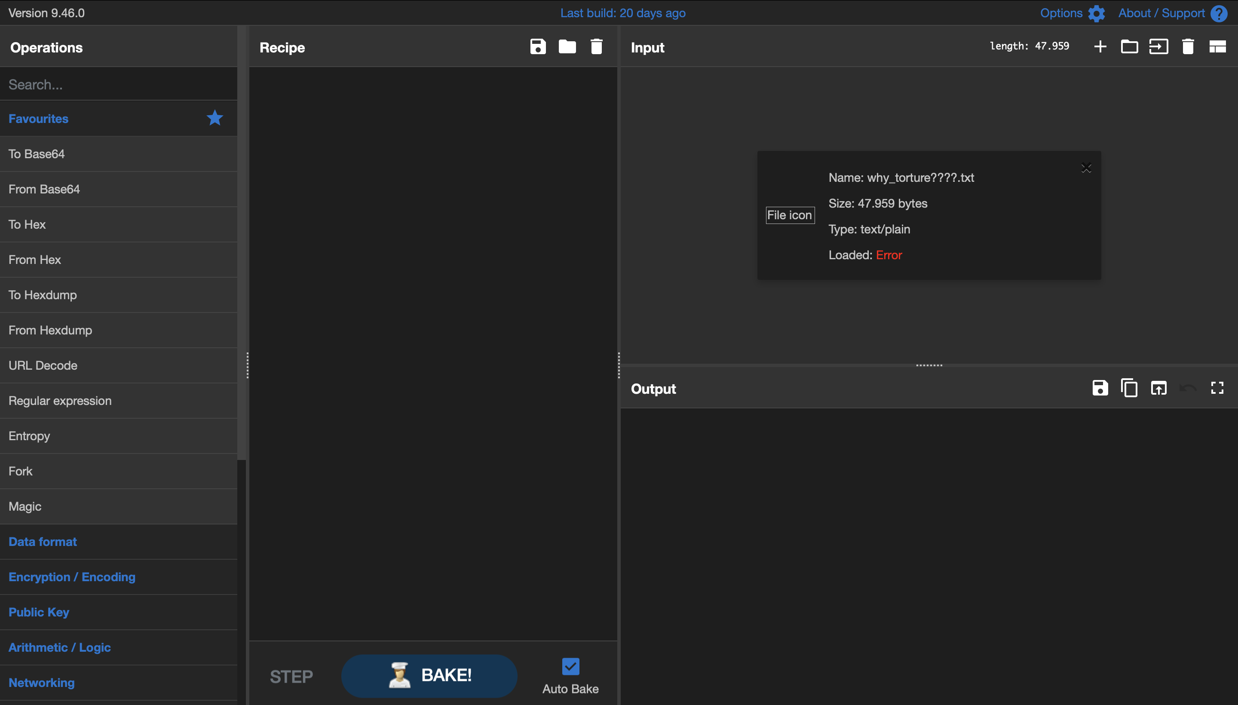The width and height of the screenshot is (1238, 705).
Task: Select the From Base64 operation
Action: [119, 189]
